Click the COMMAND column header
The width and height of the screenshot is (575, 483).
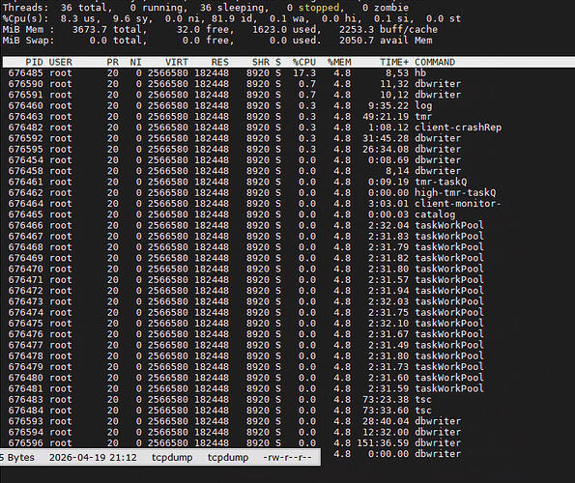click(x=435, y=62)
